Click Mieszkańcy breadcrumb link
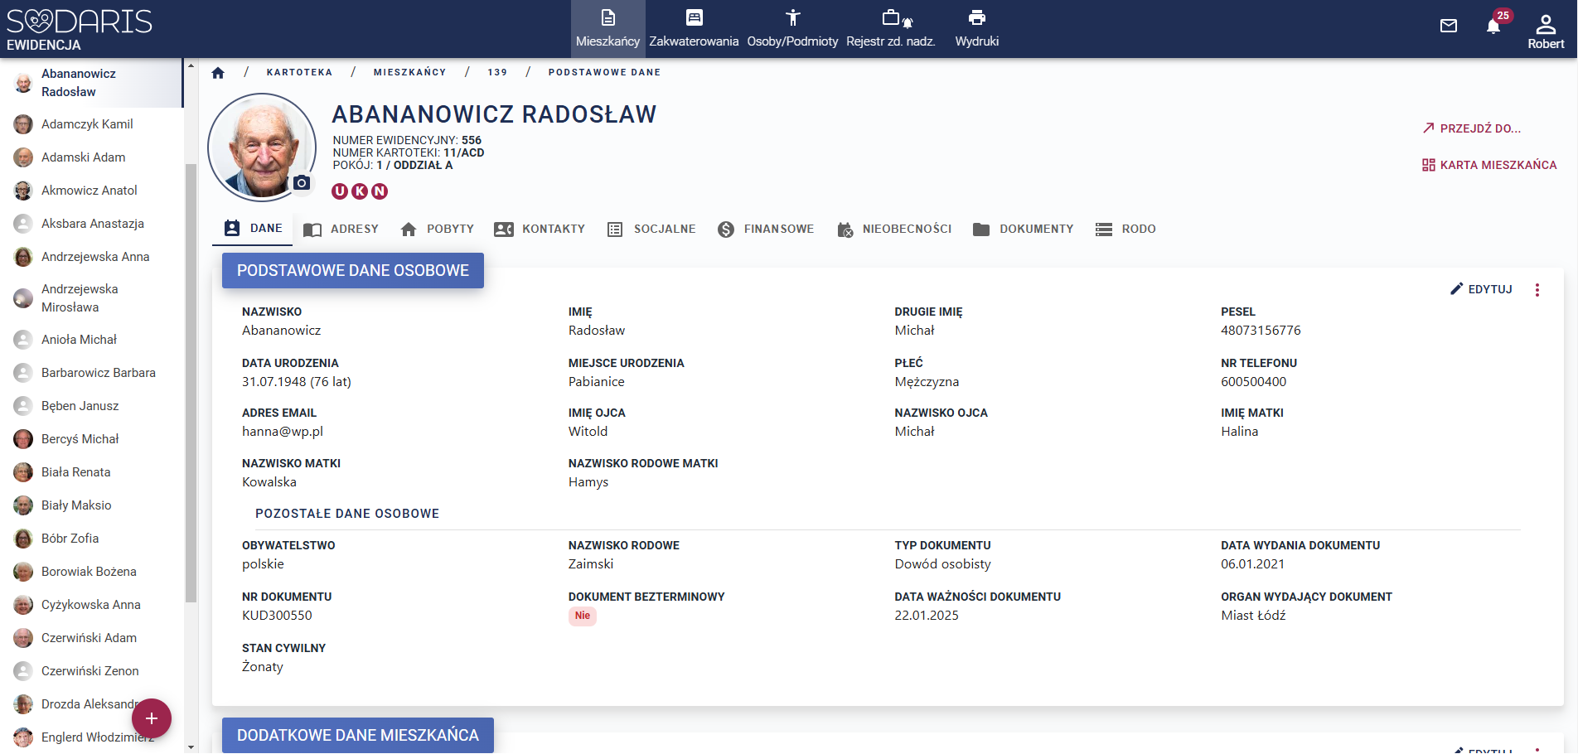Image resolution: width=1578 pixels, height=754 pixels. (409, 73)
